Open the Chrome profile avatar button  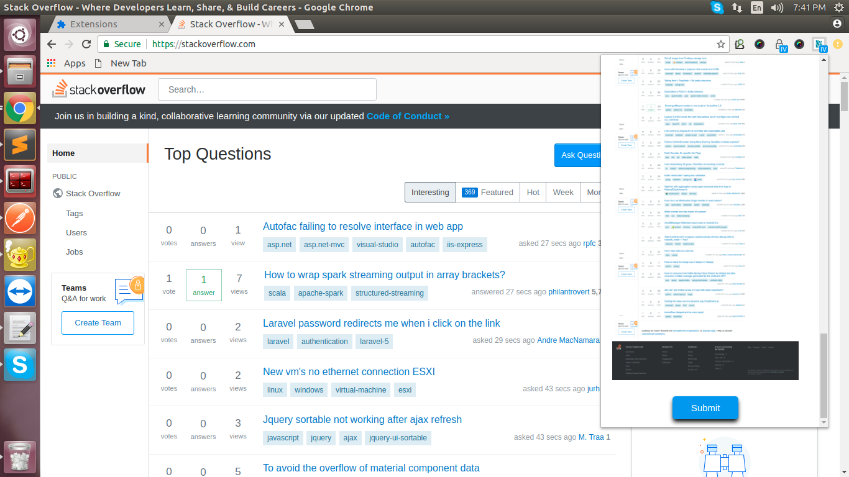tap(837, 23)
